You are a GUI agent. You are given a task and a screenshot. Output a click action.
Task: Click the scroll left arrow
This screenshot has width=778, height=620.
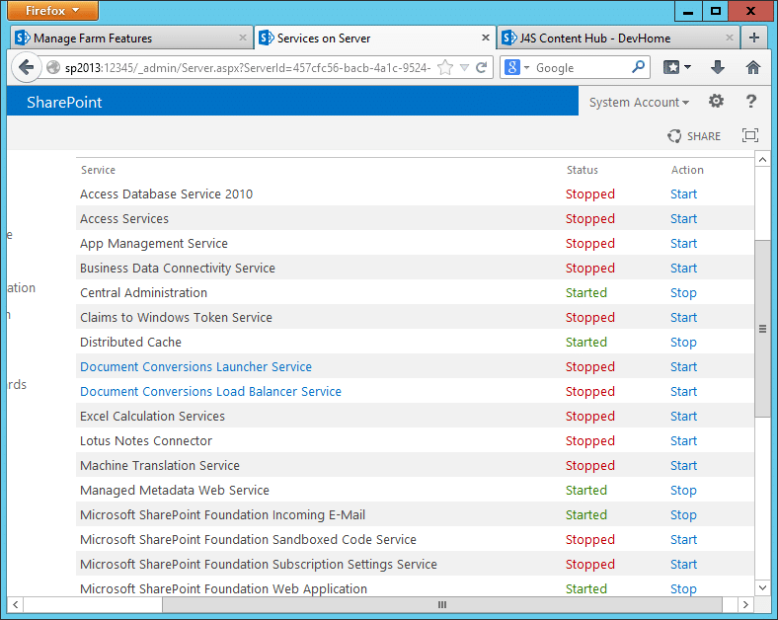pos(16,604)
